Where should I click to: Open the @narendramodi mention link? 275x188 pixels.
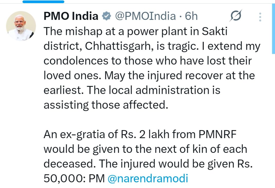tap(148, 179)
